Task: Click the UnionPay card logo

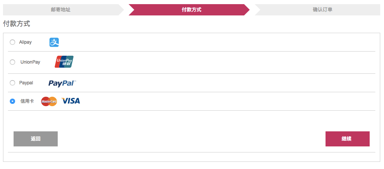Action: (x=64, y=62)
